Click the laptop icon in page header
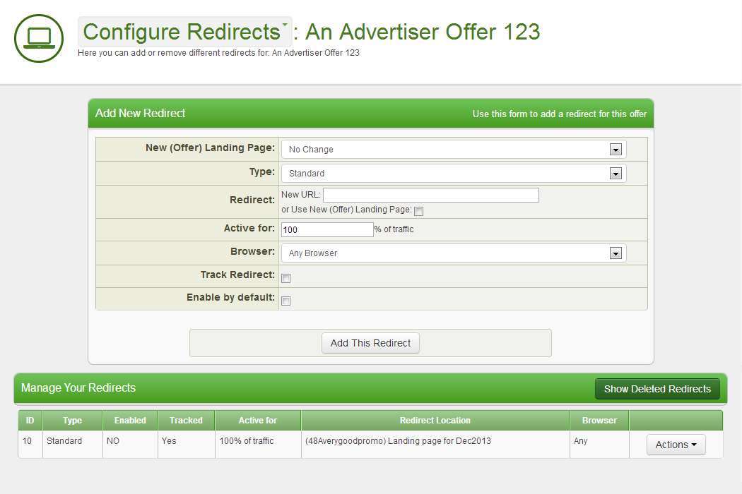This screenshot has width=742, height=494. [x=38, y=38]
